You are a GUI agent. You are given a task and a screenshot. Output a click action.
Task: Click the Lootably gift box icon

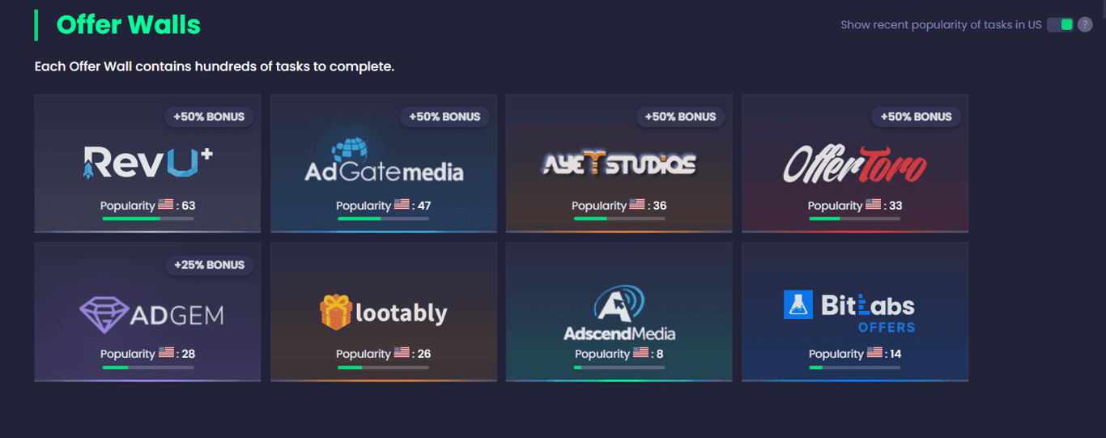tap(335, 312)
